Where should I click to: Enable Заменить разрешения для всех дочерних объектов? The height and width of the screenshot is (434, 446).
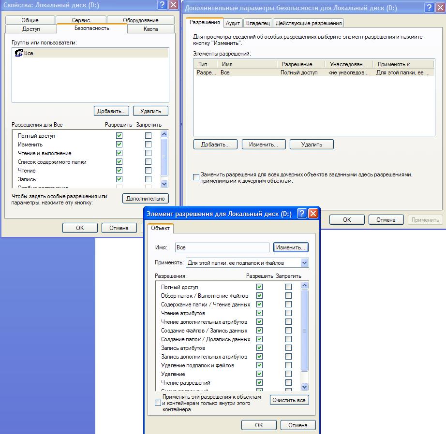[x=196, y=177]
